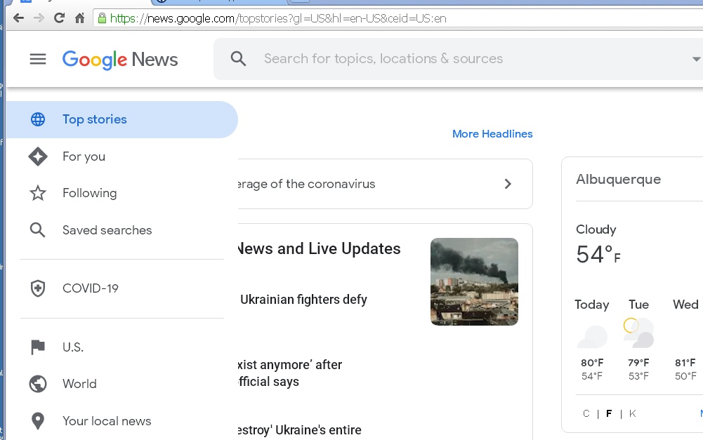
Task: Open the 'News and Live Updates' headline
Action: 320,248
